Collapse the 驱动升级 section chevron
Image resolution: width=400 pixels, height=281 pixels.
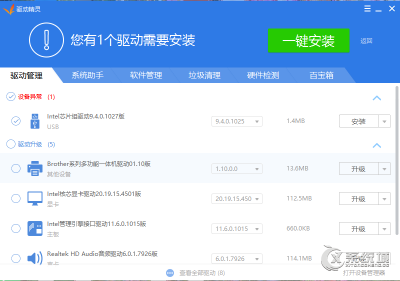(x=377, y=145)
